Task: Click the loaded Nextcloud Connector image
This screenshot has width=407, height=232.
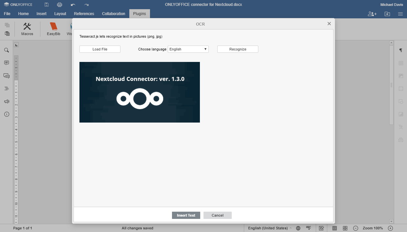Action: click(x=139, y=92)
